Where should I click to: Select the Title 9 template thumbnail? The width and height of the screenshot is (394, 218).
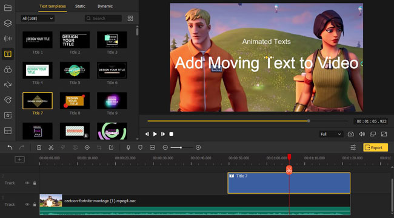tap(112, 101)
